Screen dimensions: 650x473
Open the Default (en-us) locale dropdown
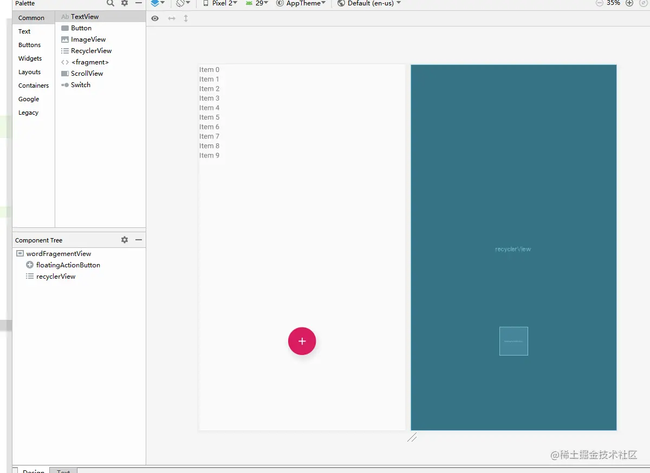[369, 3]
